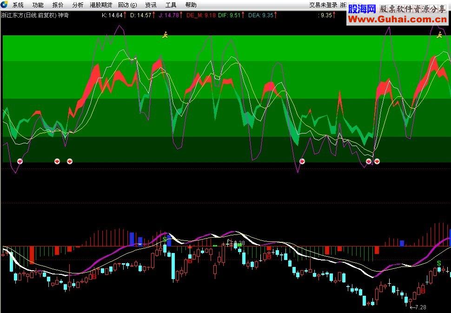Click the 浙江东方(日线.前复权) 神奇 chart title
This screenshot has width=451, height=313.
[35, 15]
